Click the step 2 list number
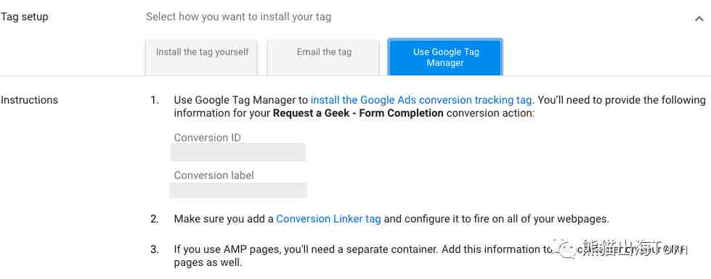The height and width of the screenshot is (279, 711). [155, 219]
